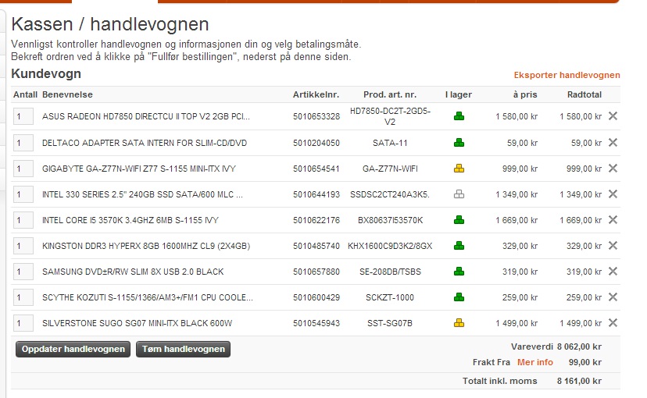This screenshot has height=398, width=647.
Task: Click Radtotal column header
Action: point(584,94)
